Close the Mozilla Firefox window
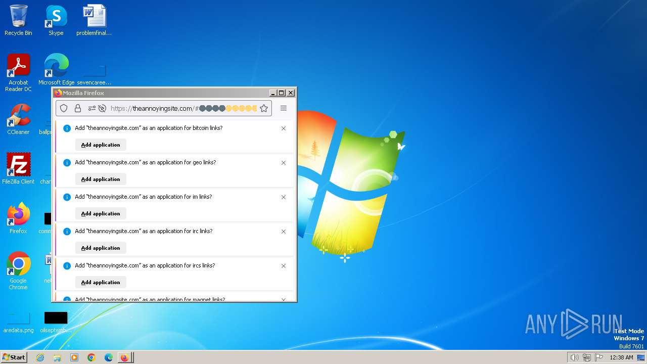The image size is (647, 364). point(291,93)
